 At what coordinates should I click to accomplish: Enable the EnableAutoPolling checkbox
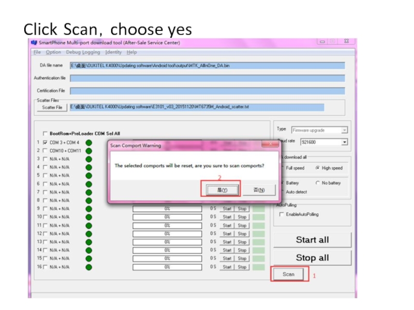[x=282, y=214]
